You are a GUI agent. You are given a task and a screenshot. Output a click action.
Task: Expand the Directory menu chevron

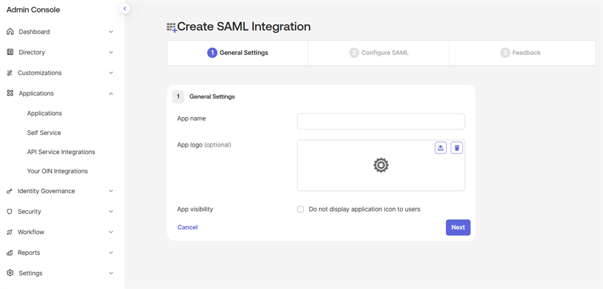tap(110, 52)
